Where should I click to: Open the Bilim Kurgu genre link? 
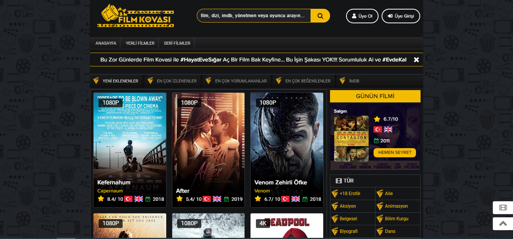tap(397, 219)
